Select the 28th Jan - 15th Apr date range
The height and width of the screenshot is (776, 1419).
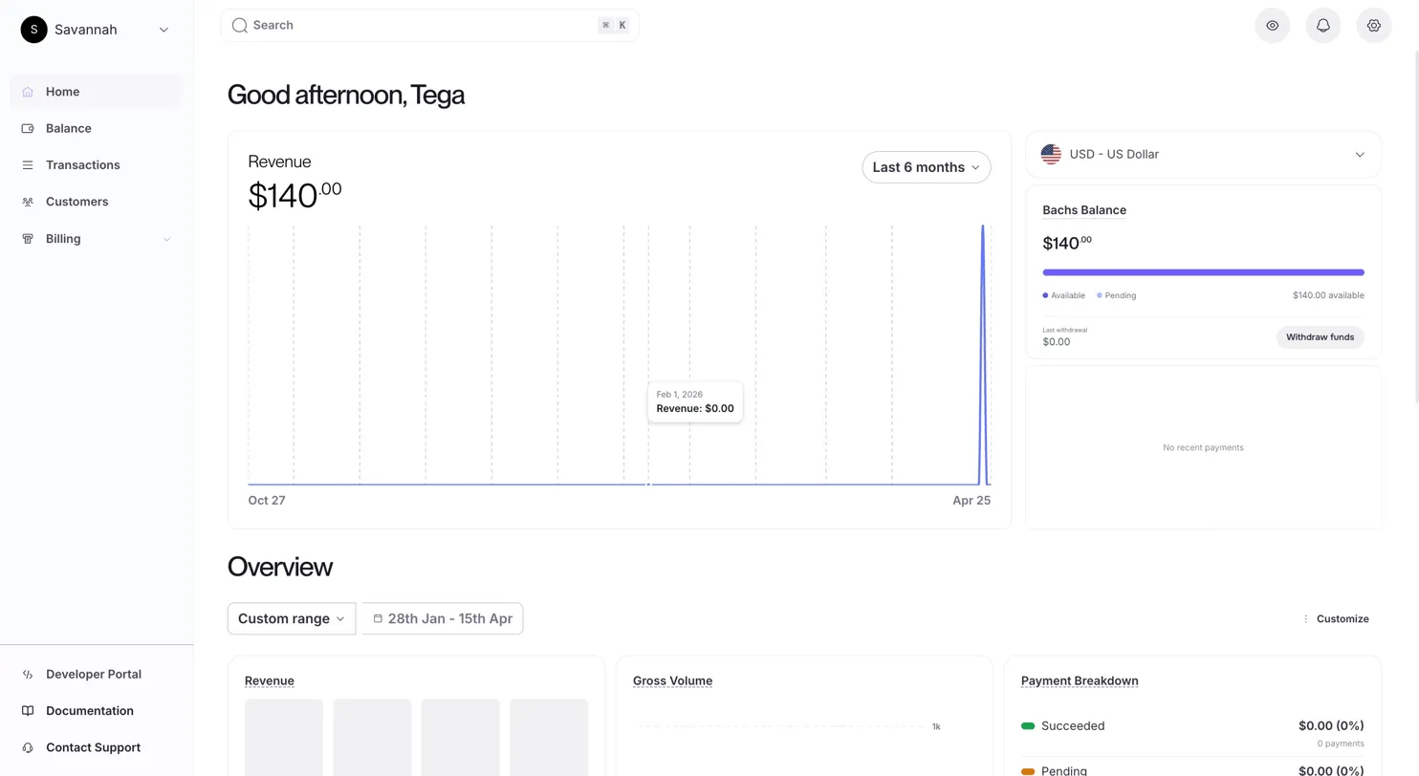point(443,618)
